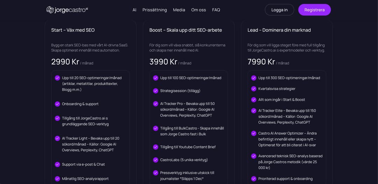Click checkmark beside Upp till 300 SEO-optimeringar
378x184 pixels.
pos(254,78)
